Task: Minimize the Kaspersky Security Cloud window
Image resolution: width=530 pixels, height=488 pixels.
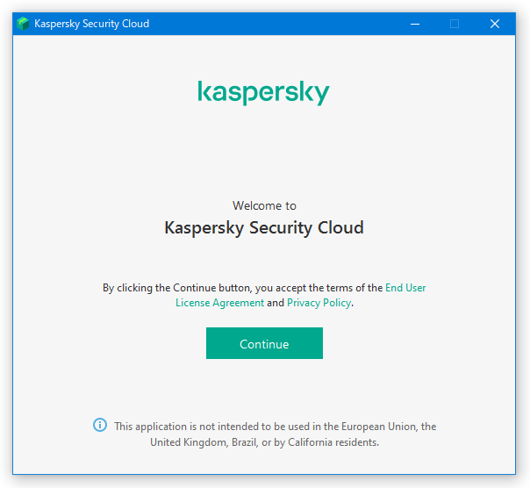Action: (x=415, y=24)
